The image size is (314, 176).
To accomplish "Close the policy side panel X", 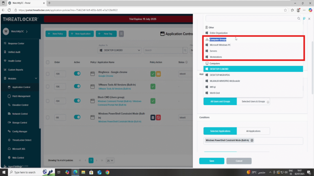I will tap(309, 19).
